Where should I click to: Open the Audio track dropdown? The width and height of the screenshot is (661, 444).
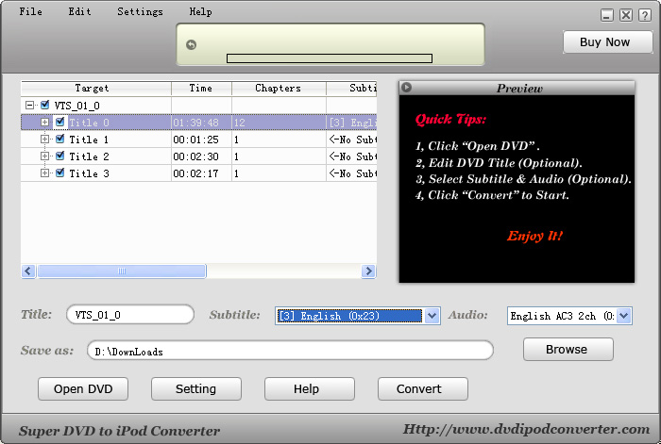click(x=623, y=317)
